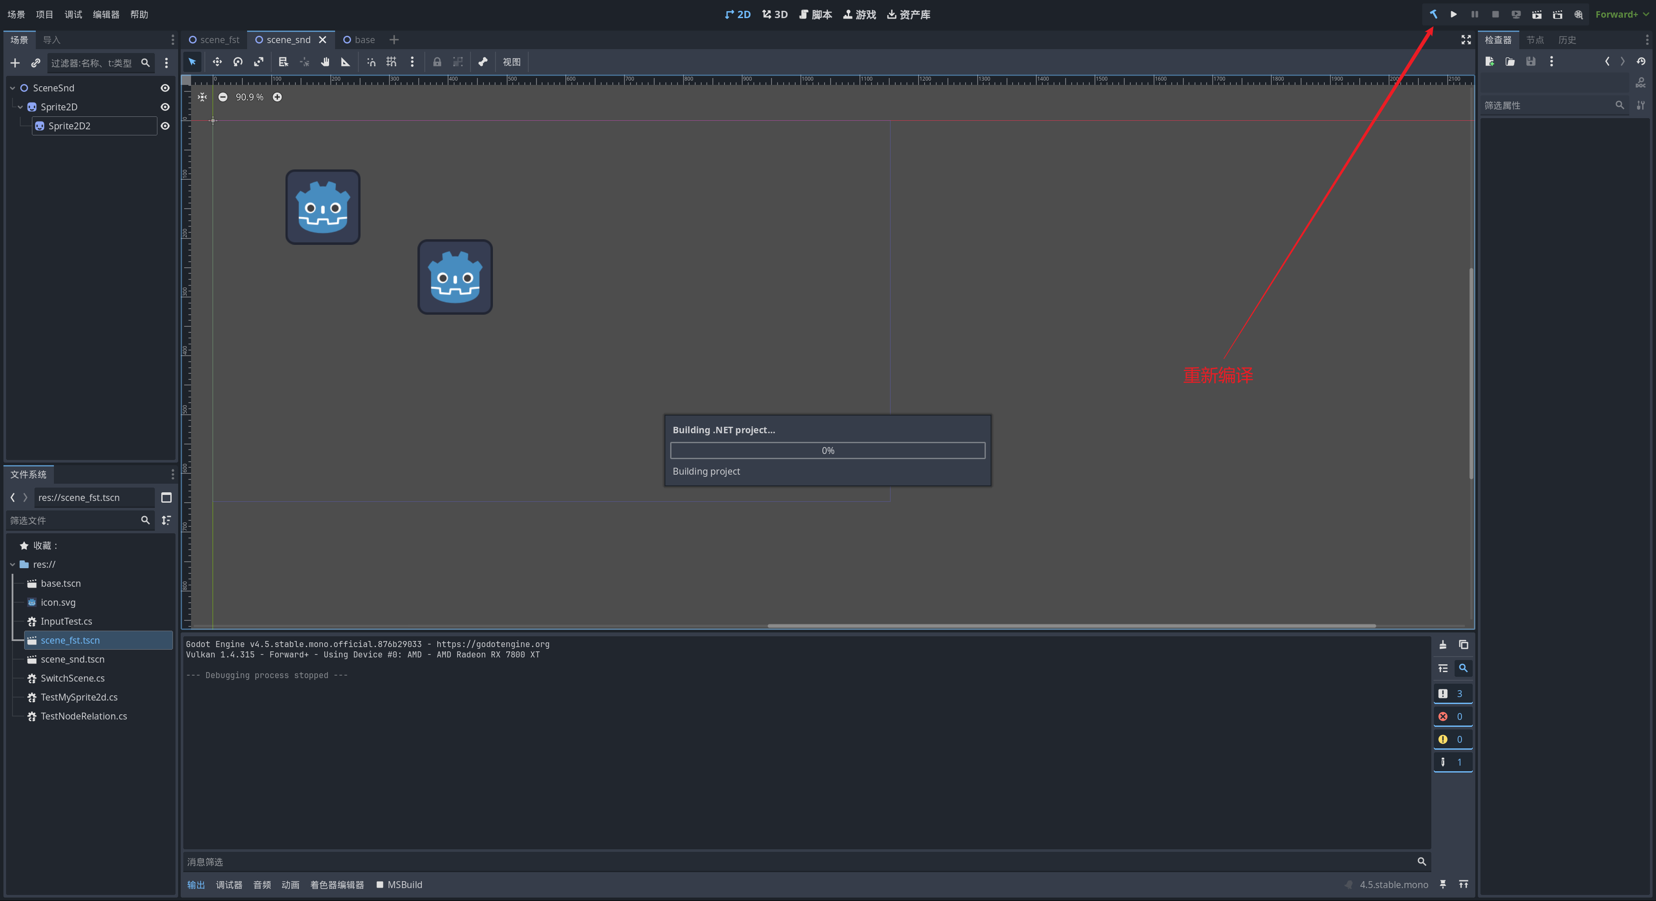Click the stop running project button
1656x901 pixels.
(1495, 14)
